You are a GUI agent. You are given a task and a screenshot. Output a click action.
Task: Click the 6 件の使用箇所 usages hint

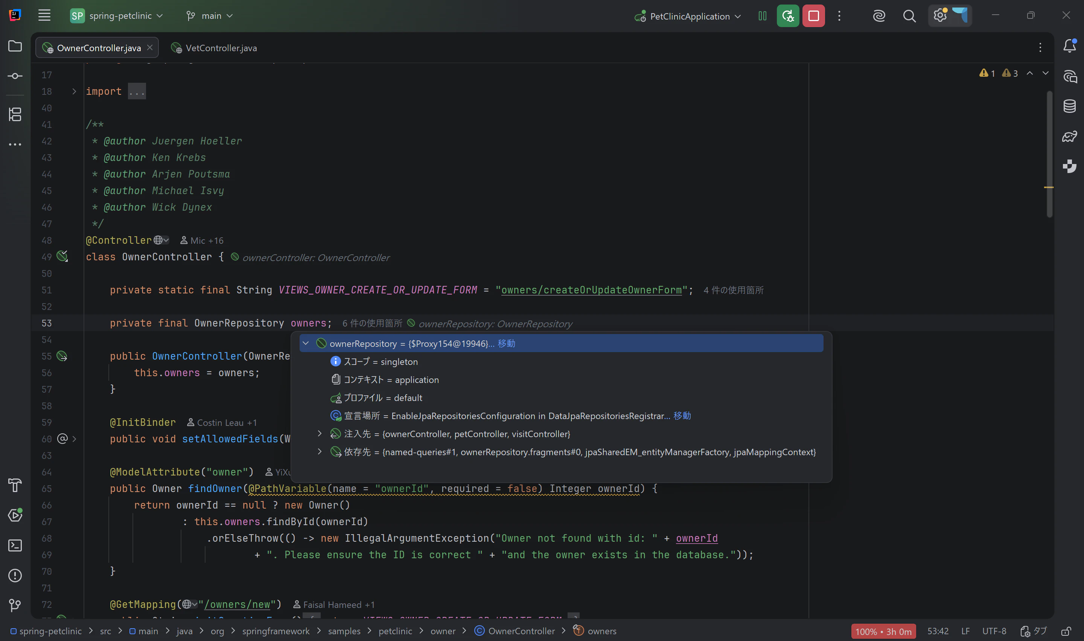372,323
